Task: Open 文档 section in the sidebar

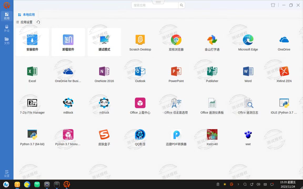Action: pos(7,41)
